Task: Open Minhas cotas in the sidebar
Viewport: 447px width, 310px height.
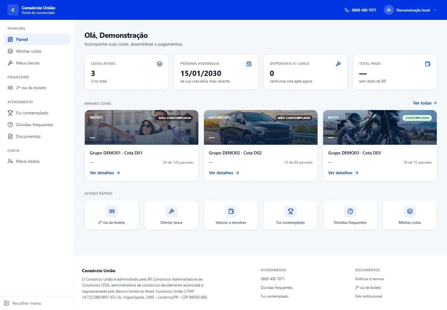Action: pyautogui.click(x=37, y=51)
